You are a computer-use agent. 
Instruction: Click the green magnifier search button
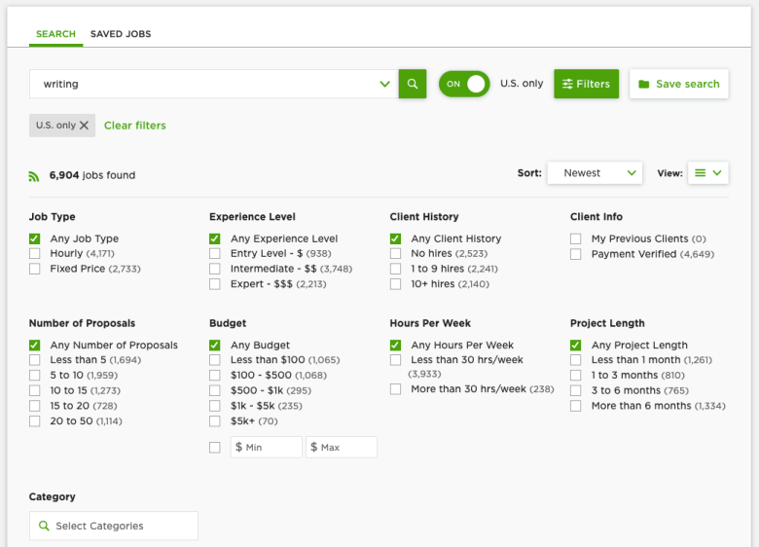click(413, 84)
